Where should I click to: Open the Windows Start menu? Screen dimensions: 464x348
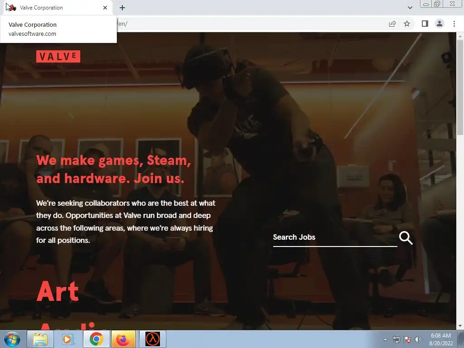12,339
